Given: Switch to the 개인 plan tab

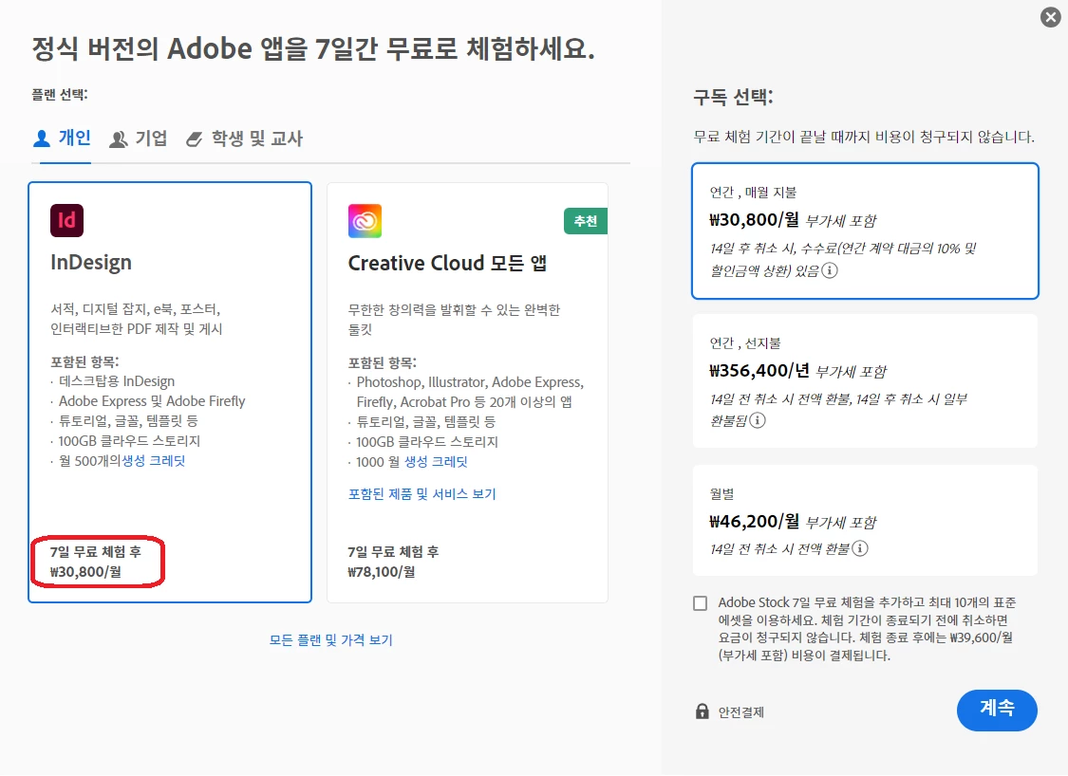Looking at the screenshot, I should [x=62, y=139].
